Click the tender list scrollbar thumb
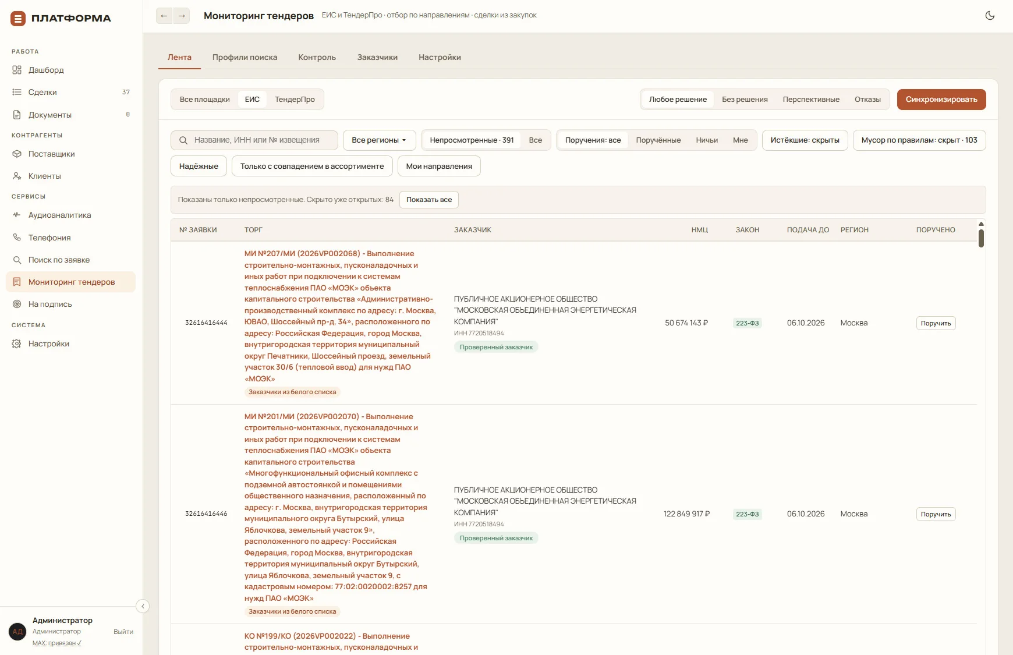The image size is (1013, 655). [981, 238]
